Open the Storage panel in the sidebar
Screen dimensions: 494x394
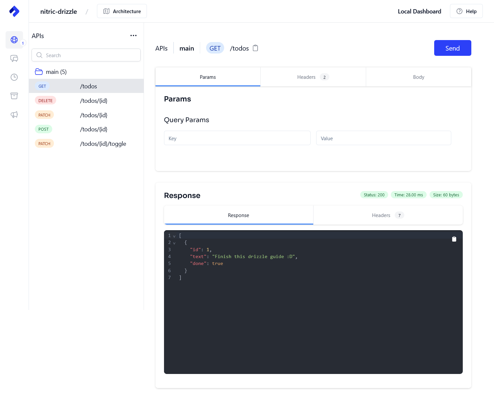(14, 96)
